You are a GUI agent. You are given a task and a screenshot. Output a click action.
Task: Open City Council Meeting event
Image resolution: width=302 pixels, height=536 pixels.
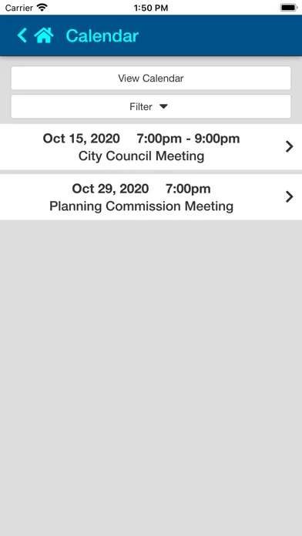[x=151, y=147]
